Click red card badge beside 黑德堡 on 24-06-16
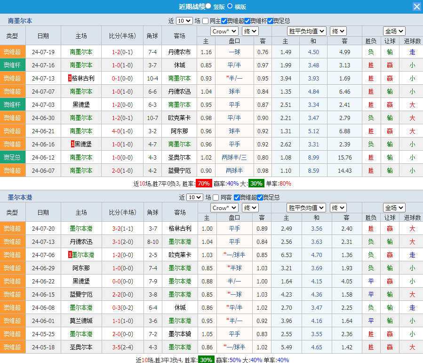Screen dimensions: 423x363 (x=72, y=144)
